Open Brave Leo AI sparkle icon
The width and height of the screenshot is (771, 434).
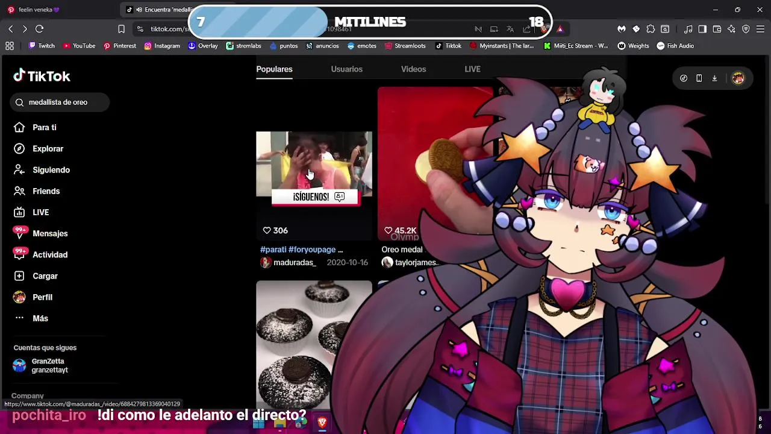click(731, 29)
